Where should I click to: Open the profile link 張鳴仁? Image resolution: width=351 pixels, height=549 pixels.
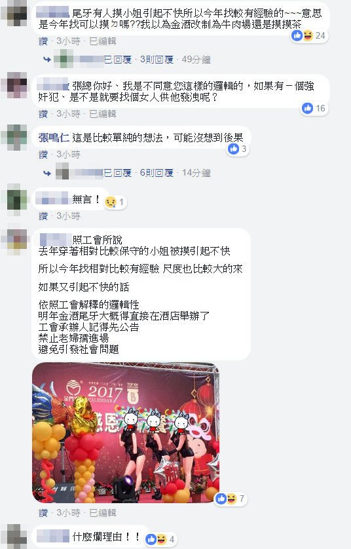(x=54, y=138)
